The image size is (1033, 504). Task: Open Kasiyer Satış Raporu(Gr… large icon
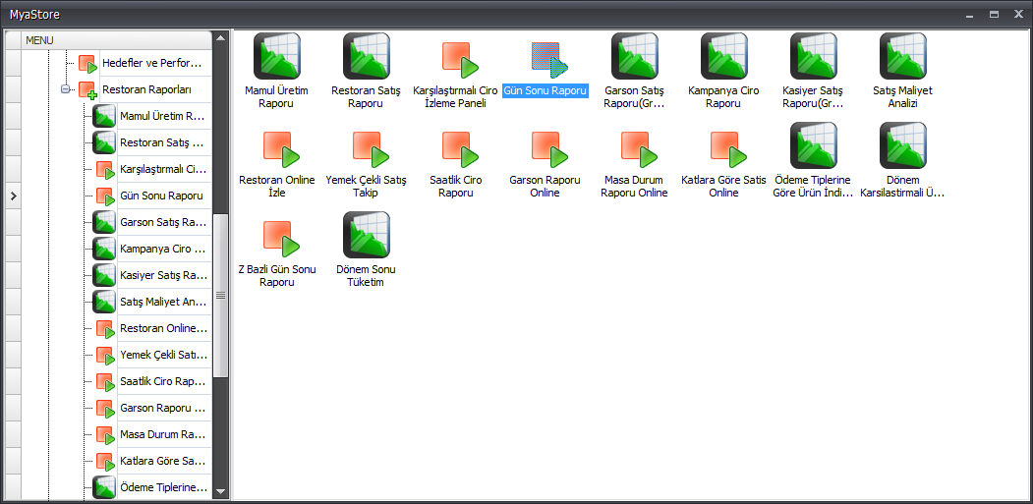814,56
